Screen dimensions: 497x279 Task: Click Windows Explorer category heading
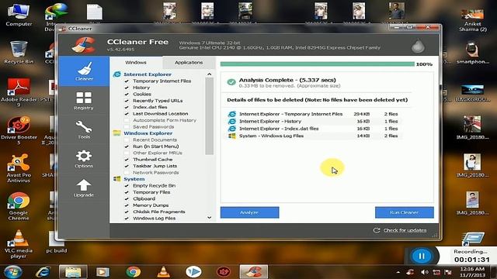pyautogui.click(x=148, y=133)
